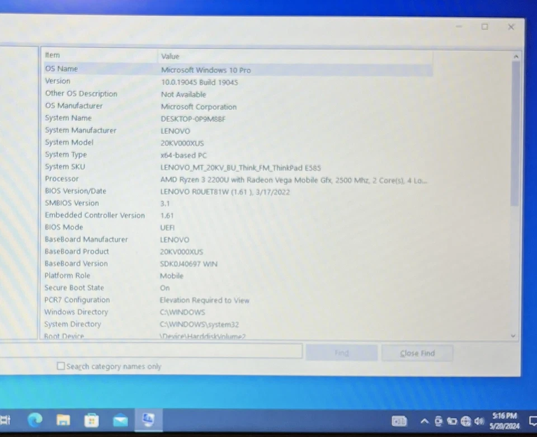
Task: Launch Microsoft Store from the taskbar
Action: coord(91,421)
